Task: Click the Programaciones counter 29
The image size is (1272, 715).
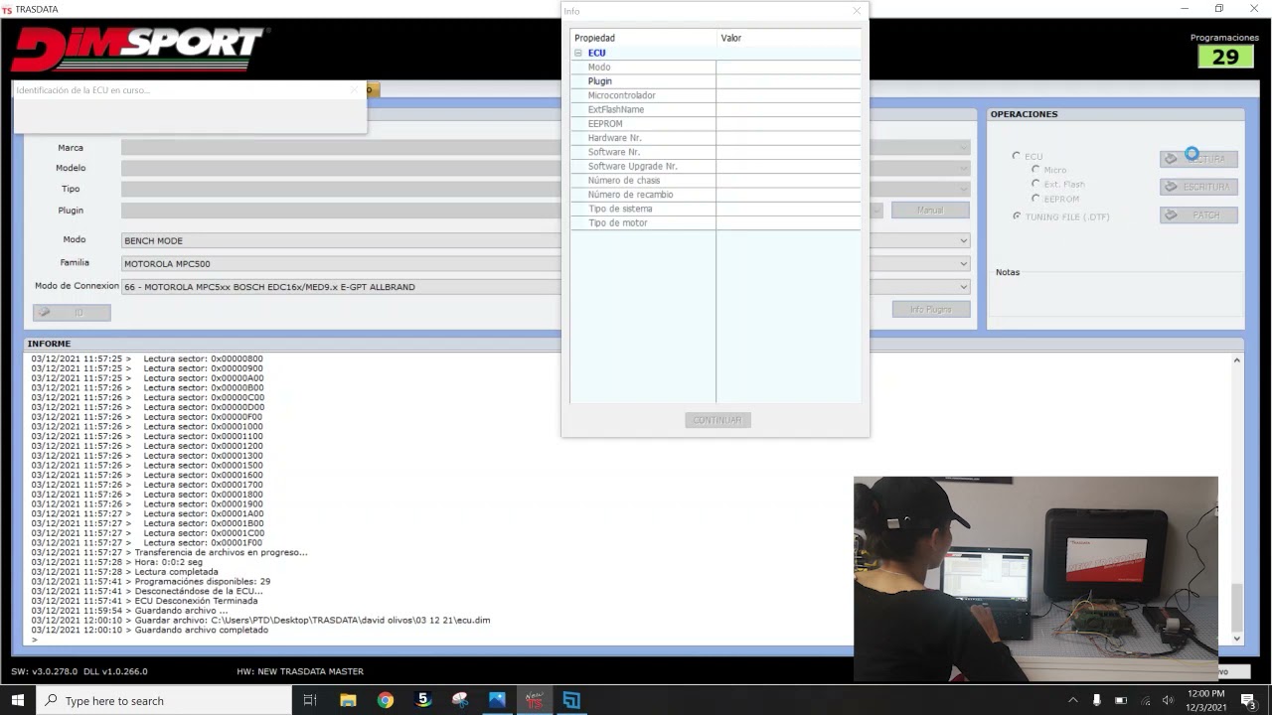Action: (x=1225, y=57)
